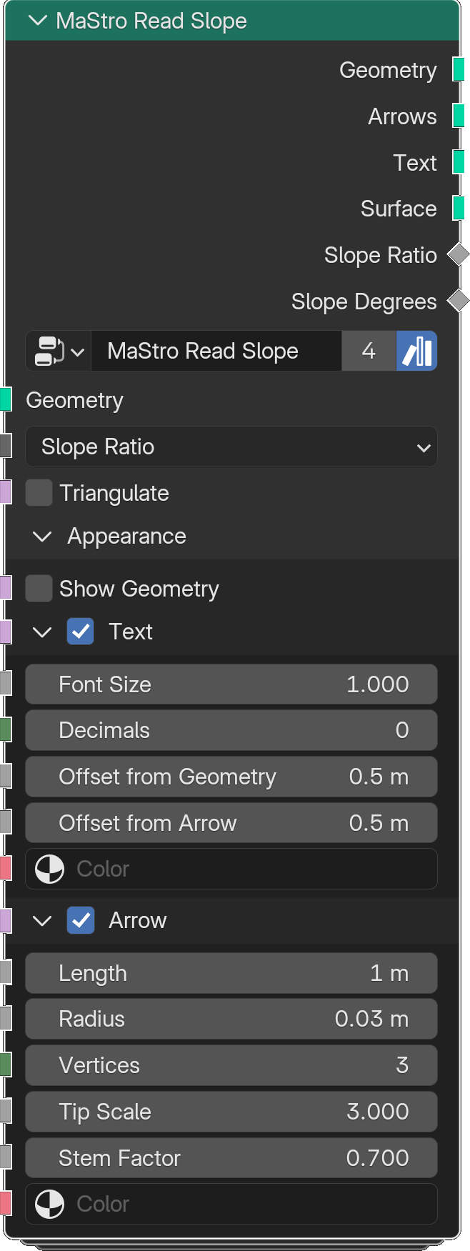Click the Offset from Geometry input socket
The height and width of the screenshot is (1251, 470).
tap(6, 776)
